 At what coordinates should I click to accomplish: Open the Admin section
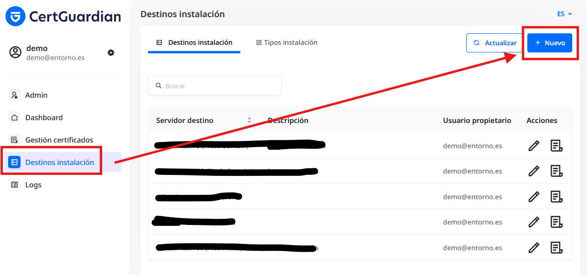pos(36,95)
